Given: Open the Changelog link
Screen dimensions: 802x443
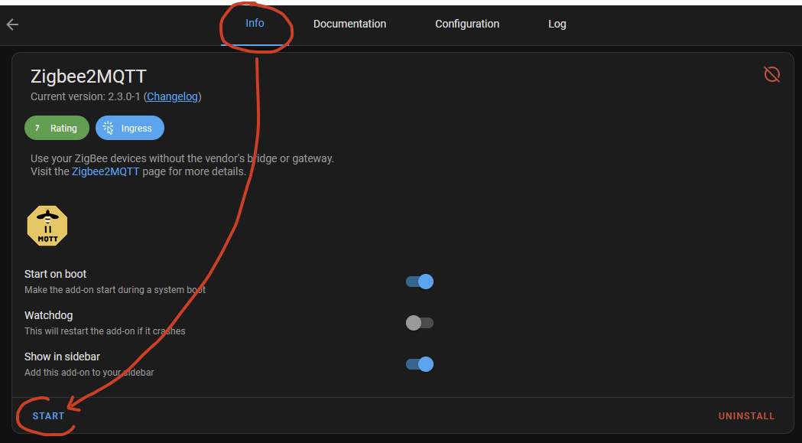Looking at the screenshot, I should click(172, 96).
